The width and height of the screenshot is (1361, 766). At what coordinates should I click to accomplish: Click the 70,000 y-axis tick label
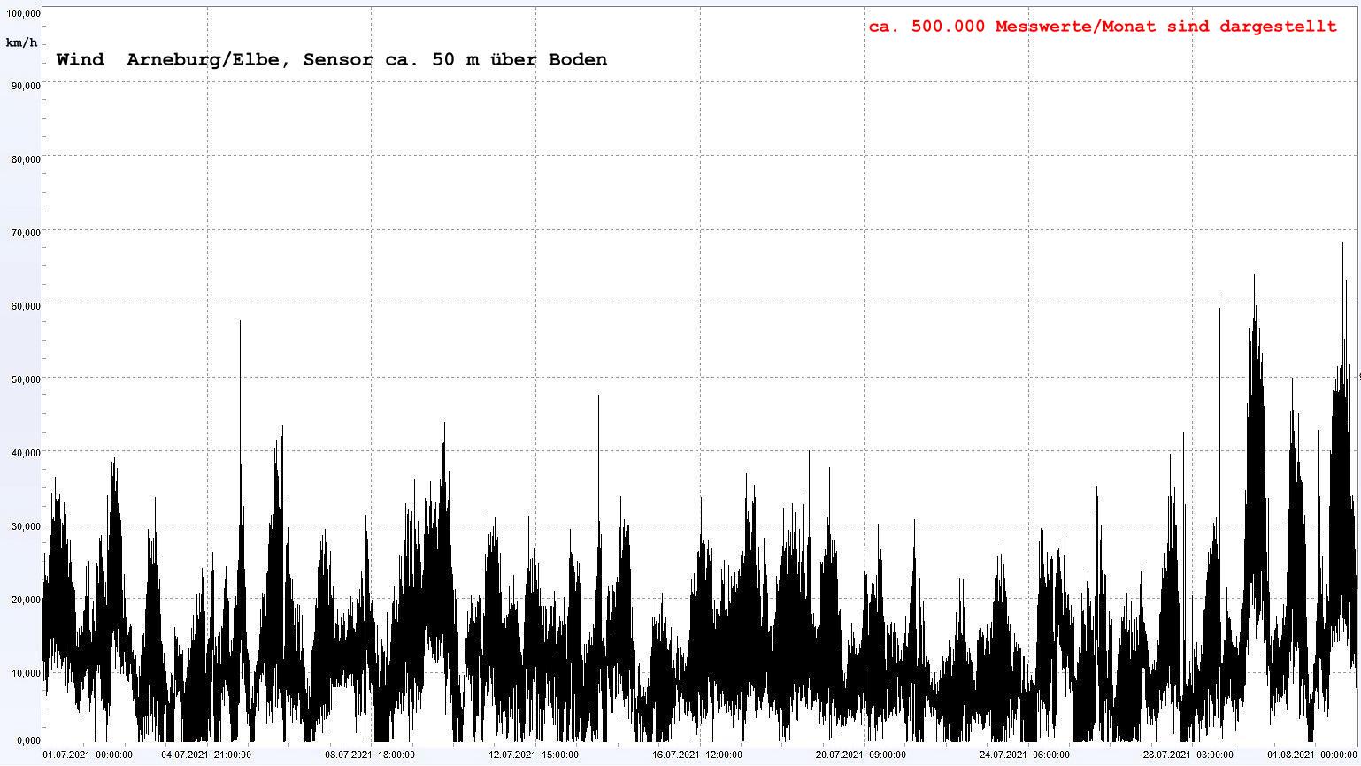coord(24,233)
